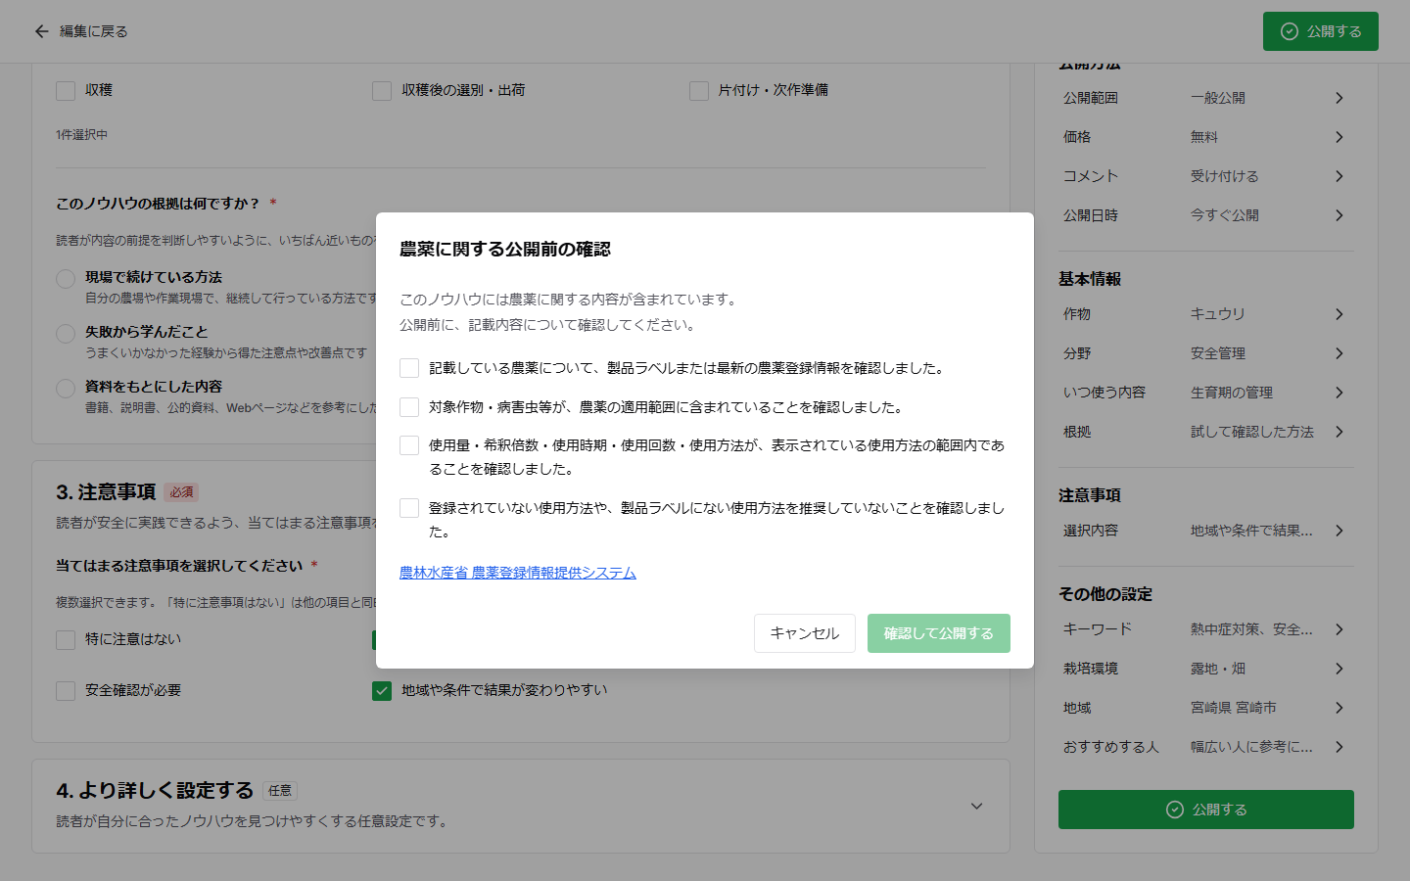
Task: Click the キャンセル button in the dialog
Action: pos(805,633)
